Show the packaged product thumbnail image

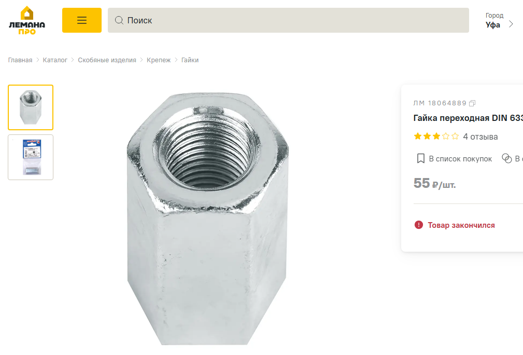click(31, 157)
